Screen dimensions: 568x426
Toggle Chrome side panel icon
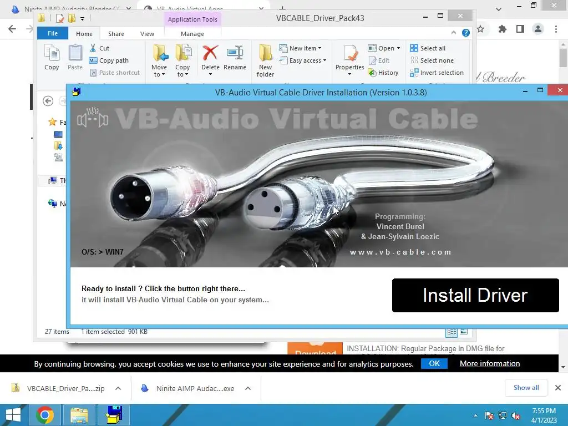pyautogui.click(x=520, y=29)
